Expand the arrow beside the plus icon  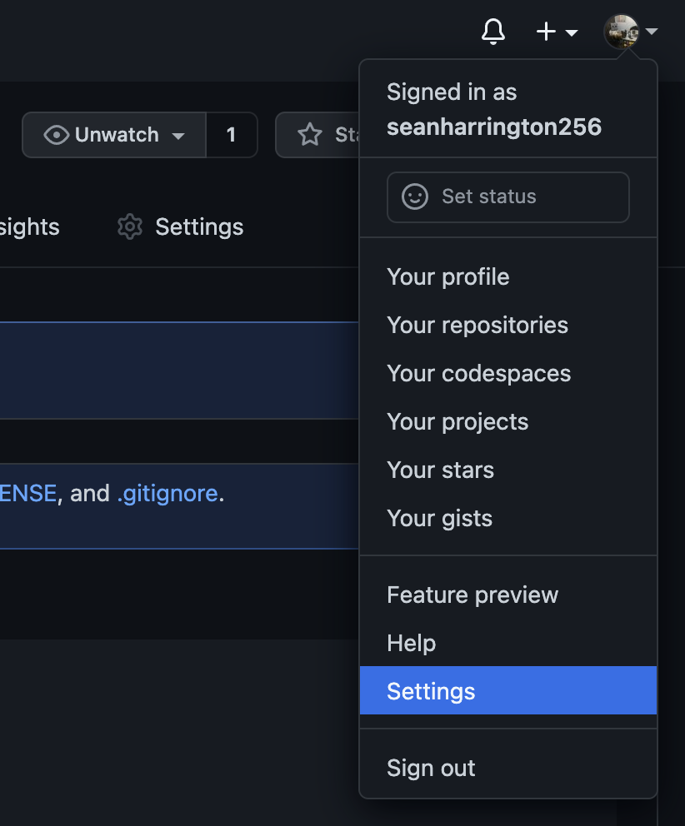point(572,32)
